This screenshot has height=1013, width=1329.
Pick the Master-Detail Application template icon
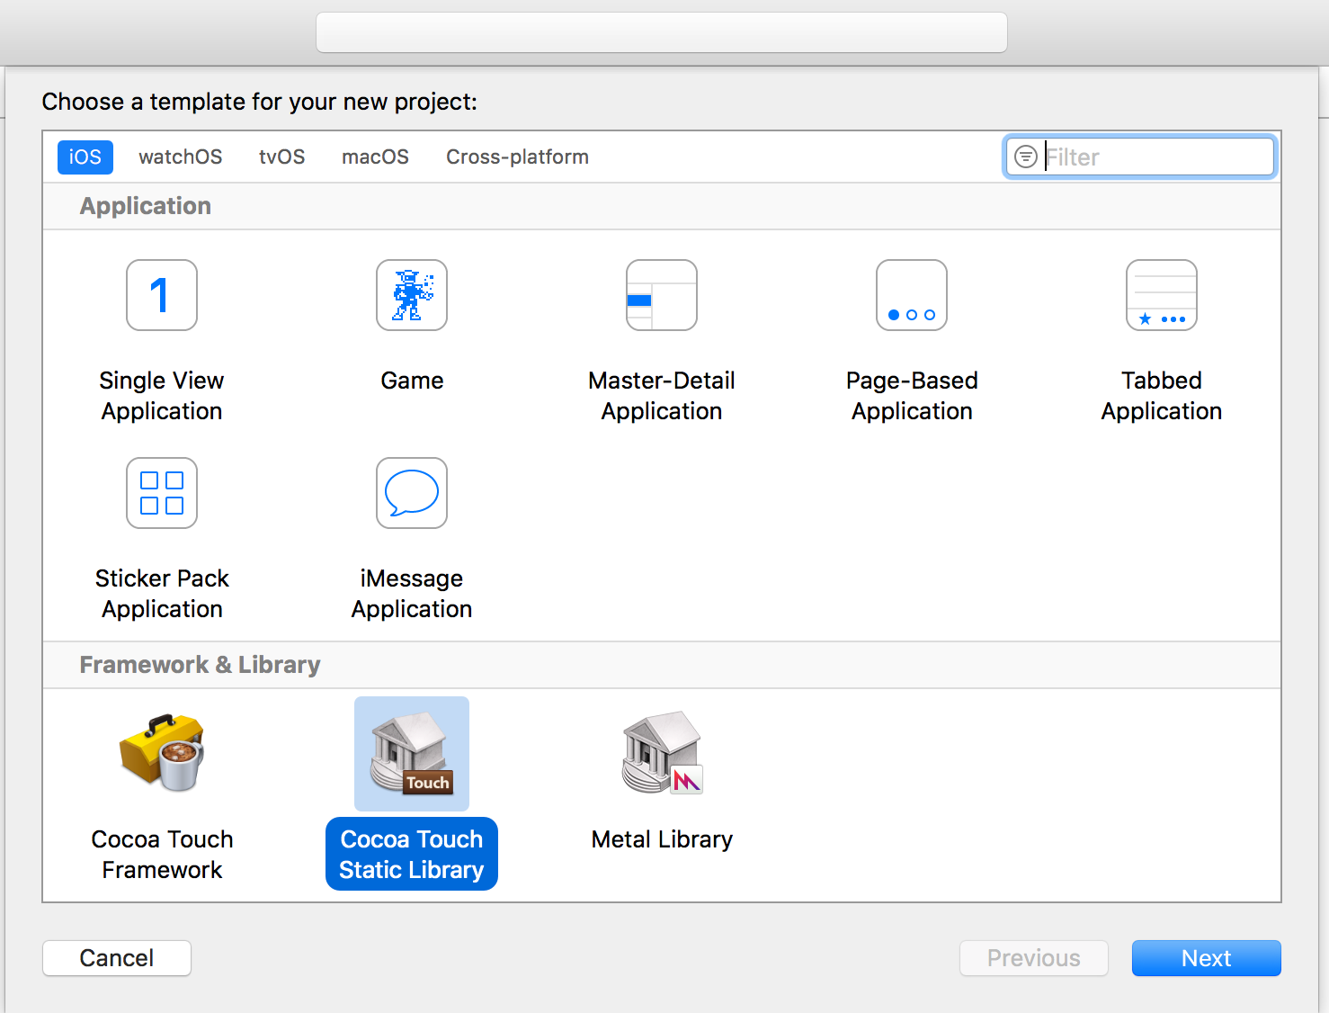pyautogui.click(x=662, y=295)
